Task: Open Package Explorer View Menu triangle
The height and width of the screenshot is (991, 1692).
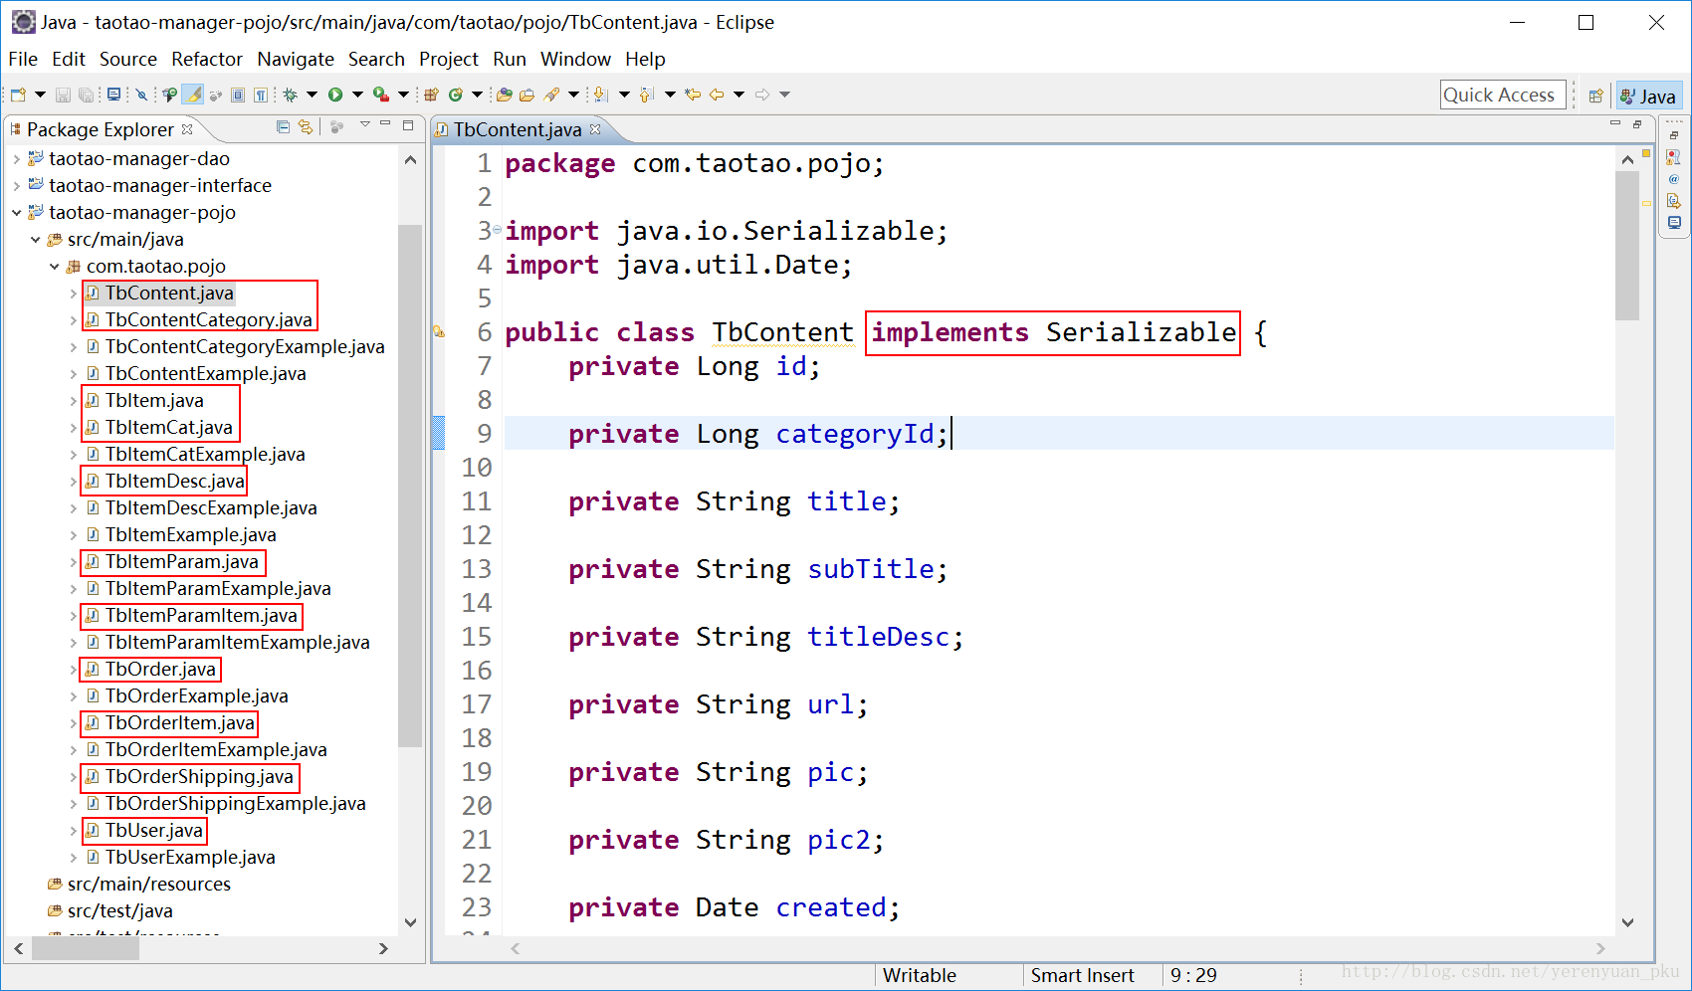Action: (365, 124)
